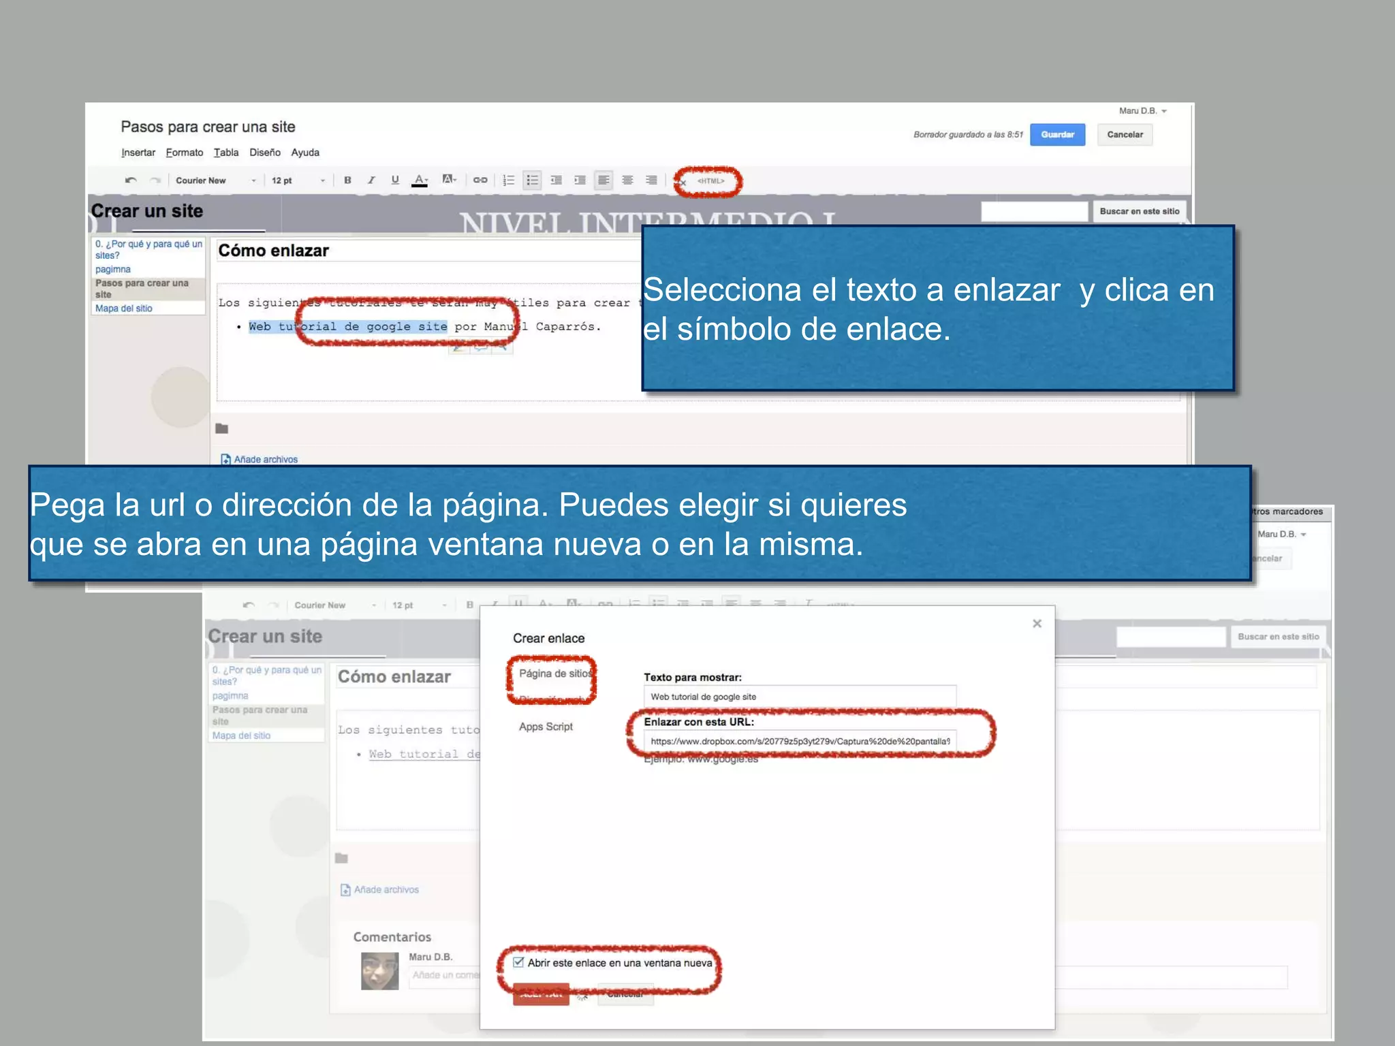This screenshot has height=1046, width=1395.
Task: Open the Diseño menu
Action: click(x=265, y=153)
